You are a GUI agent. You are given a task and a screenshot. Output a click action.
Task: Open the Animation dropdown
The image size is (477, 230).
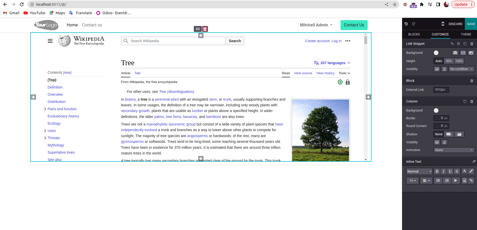coord(454,150)
